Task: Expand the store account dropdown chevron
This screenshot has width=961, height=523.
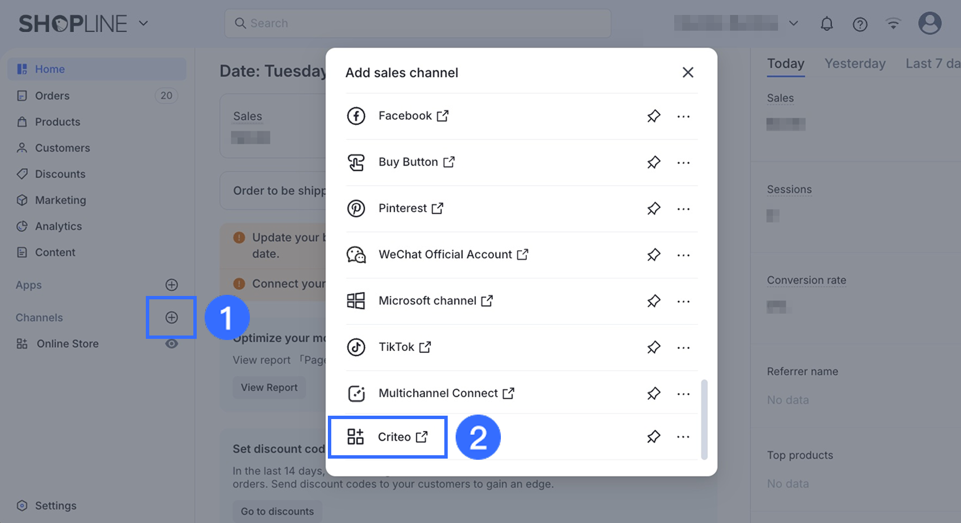Action: point(794,23)
